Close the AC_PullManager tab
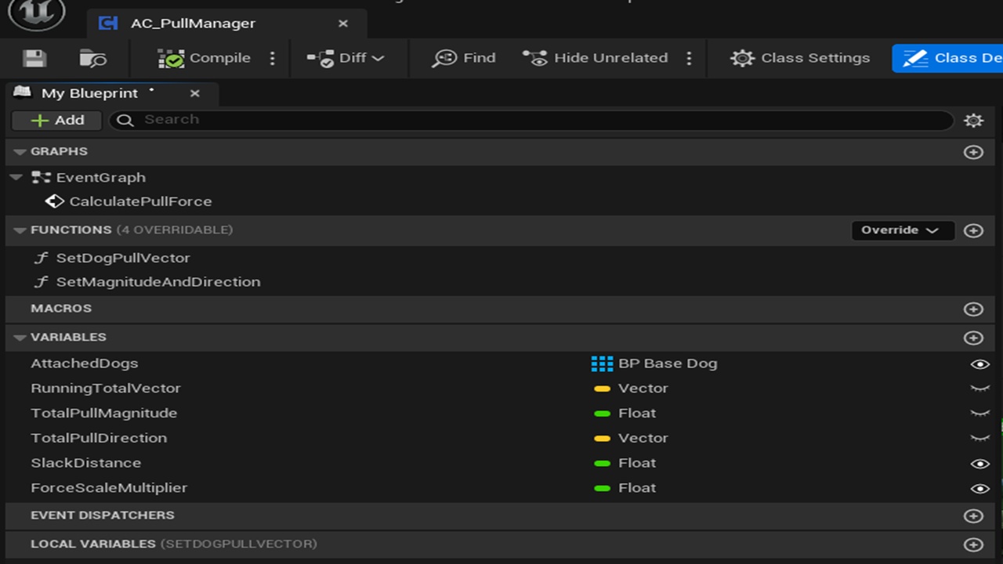Screen dimensions: 1003x564 click(x=342, y=23)
